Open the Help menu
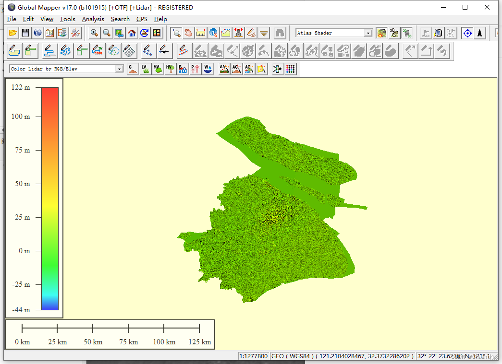 (x=160, y=19)
